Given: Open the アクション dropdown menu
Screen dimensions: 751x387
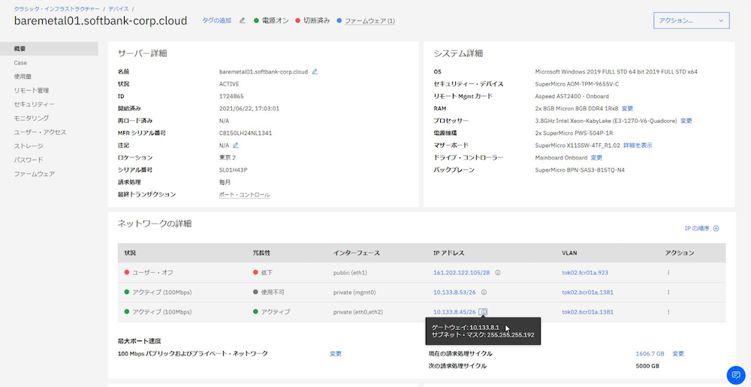Looking at the screenshot, I should tap(691, 20).
